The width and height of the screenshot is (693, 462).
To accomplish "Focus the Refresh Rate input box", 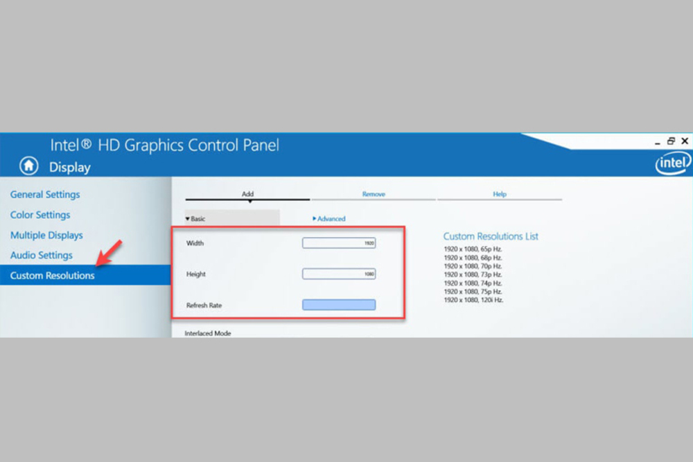I will [339, 305].
